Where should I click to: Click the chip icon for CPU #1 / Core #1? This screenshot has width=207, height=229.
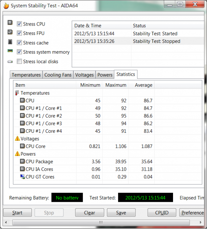click(x=22, y=108)
